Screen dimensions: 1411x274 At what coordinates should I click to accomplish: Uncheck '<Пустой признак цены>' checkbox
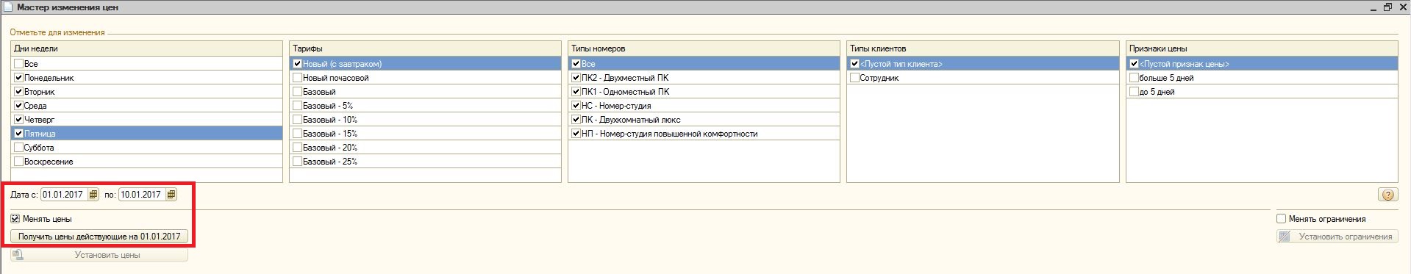[x=1134, y=64]
